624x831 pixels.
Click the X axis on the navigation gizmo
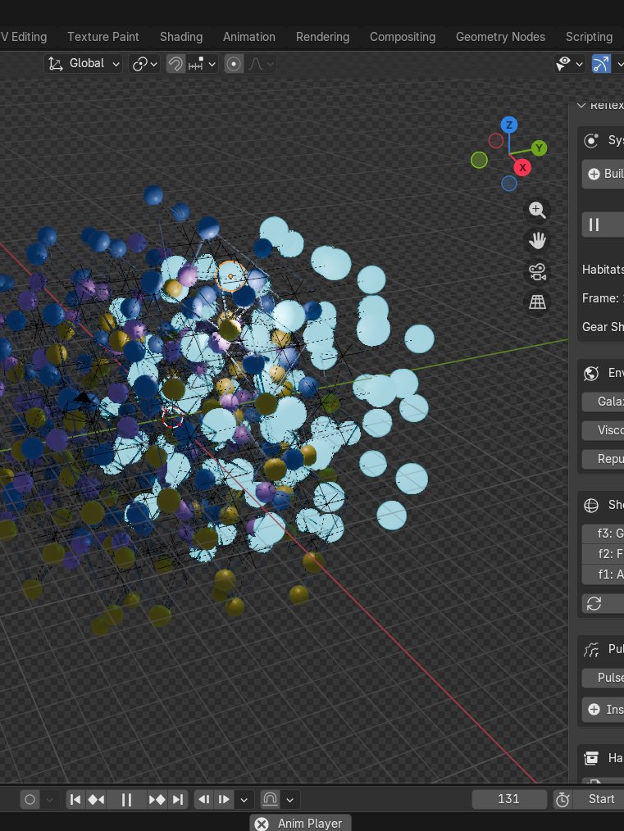click(x=522, y=167)
